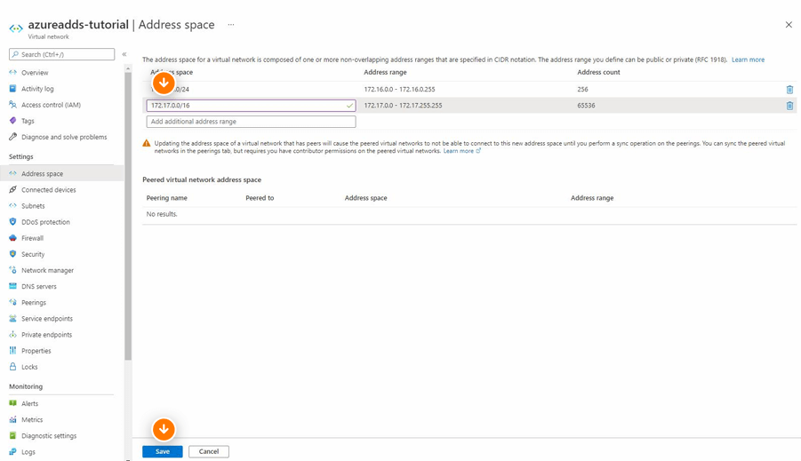Viewport: 801px width, 461px height.
Task: Click the Overview icon in sidebar
Action: 12,73
